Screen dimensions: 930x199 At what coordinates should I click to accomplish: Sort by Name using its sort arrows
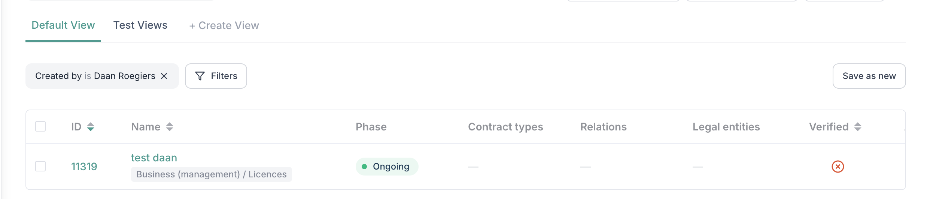[x=170, y=127]
